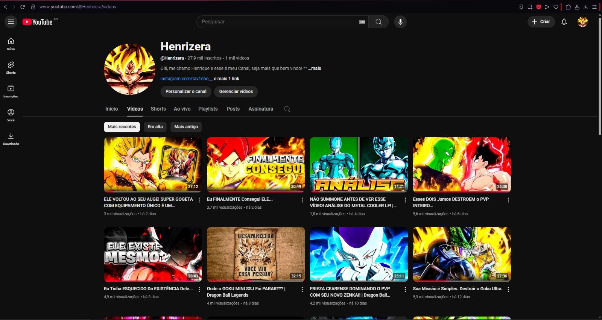Click the browser's red shield icon
This screenshot has width=602, height=320.
click(538, 7)
